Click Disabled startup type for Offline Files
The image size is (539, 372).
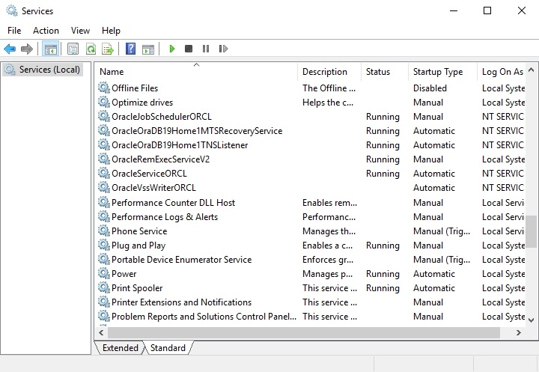(x=430, y=88)
